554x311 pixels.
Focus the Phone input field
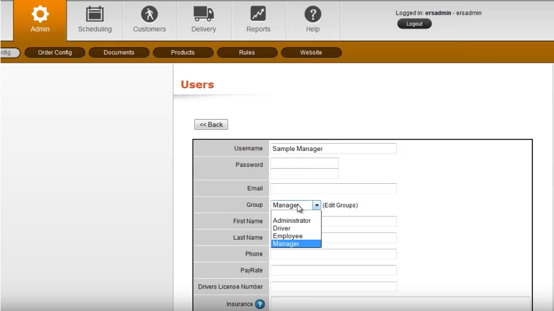click(x=333, y=254)
